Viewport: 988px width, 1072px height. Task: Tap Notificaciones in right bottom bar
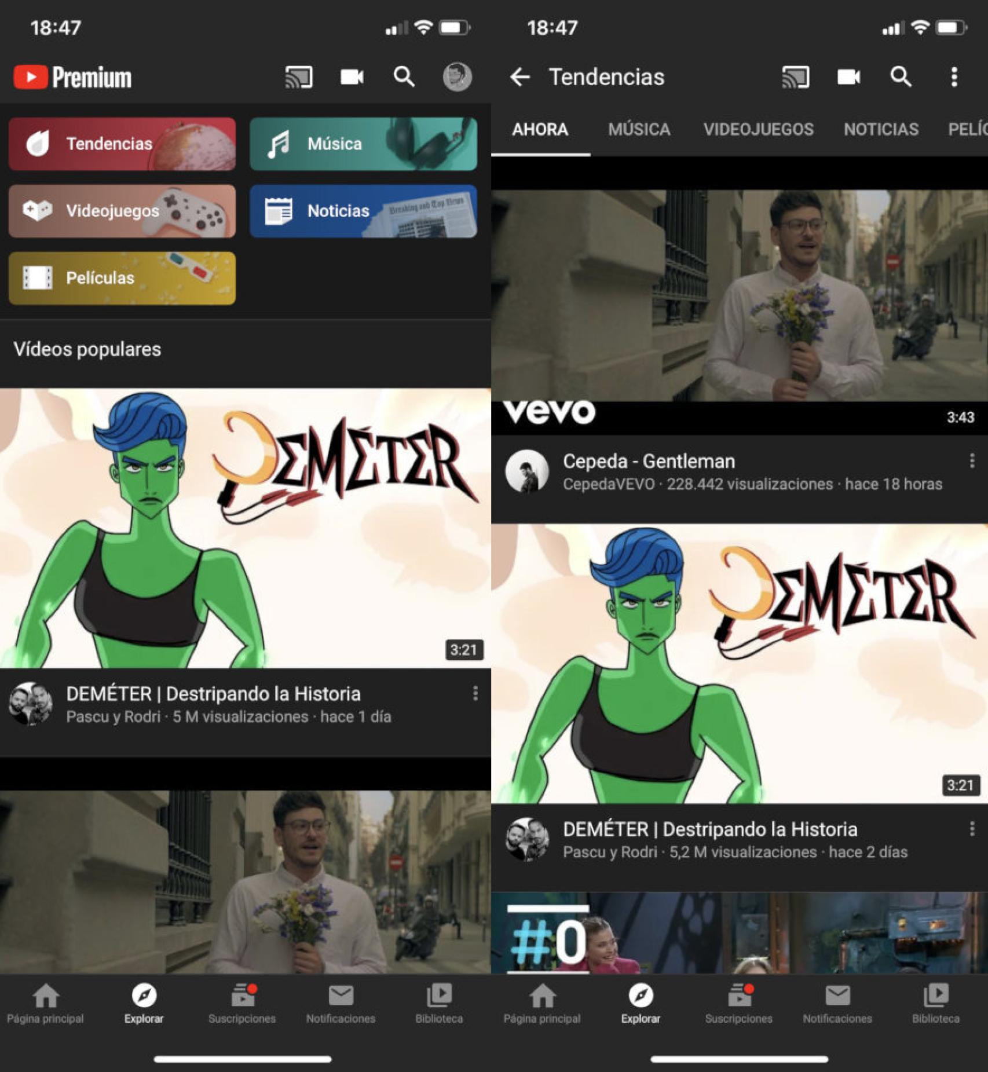tap(837, 1004)
